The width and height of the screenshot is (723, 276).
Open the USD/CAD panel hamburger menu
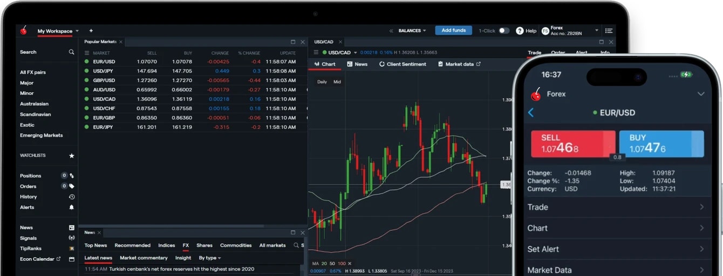point(317,52)
